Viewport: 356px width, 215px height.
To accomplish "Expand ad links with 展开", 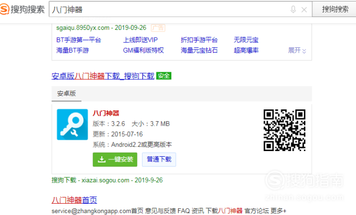I will (x=297, y=51).
